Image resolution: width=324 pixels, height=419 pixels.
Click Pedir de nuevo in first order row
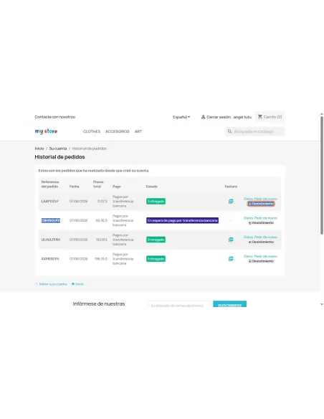[x=265, y=199]
